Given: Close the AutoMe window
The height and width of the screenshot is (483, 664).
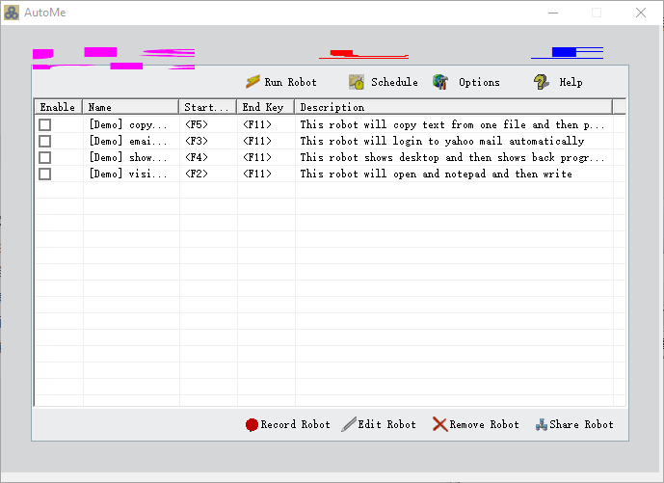Looking at the screenshot, I should 641,13.
